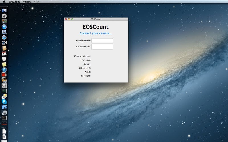This screenshot has height=142, width=228.
Task: Close the EOSCount window
Action: point(66,19)
